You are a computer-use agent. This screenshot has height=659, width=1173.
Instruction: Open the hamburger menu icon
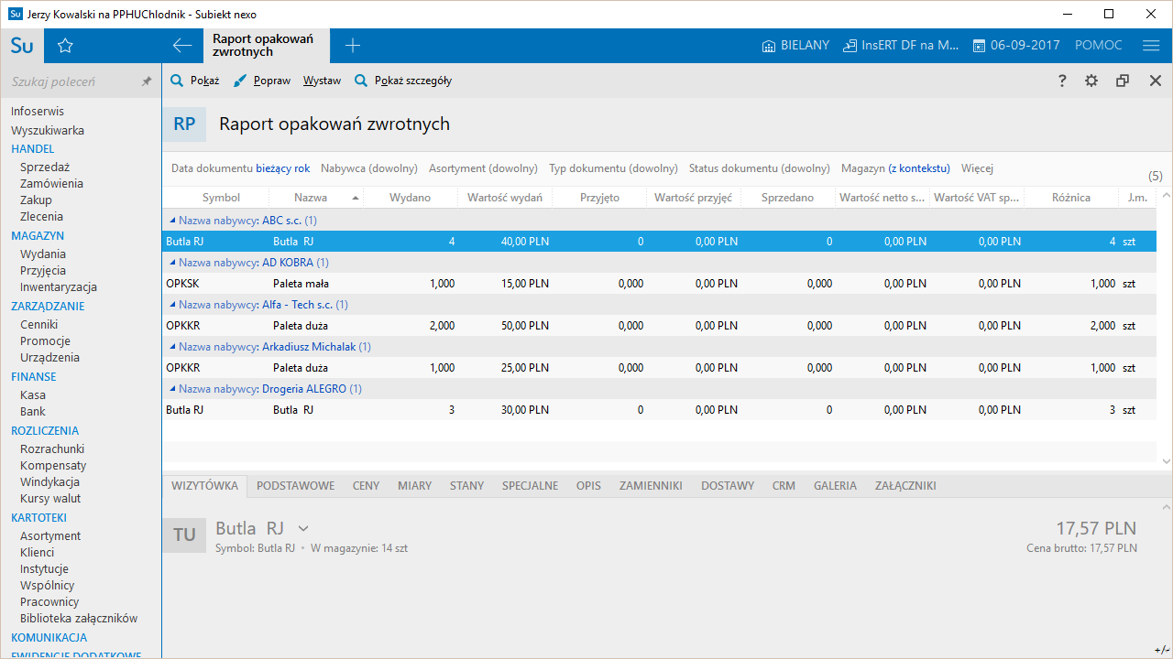1151,46
